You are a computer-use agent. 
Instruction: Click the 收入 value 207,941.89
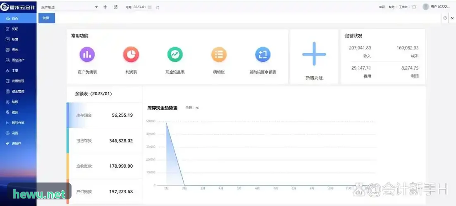coord(360,48)
